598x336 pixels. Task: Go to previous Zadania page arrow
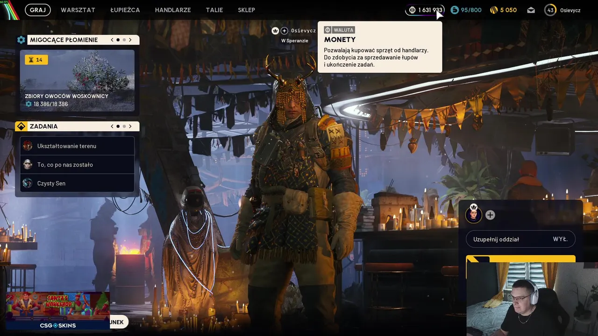[112, 126]
